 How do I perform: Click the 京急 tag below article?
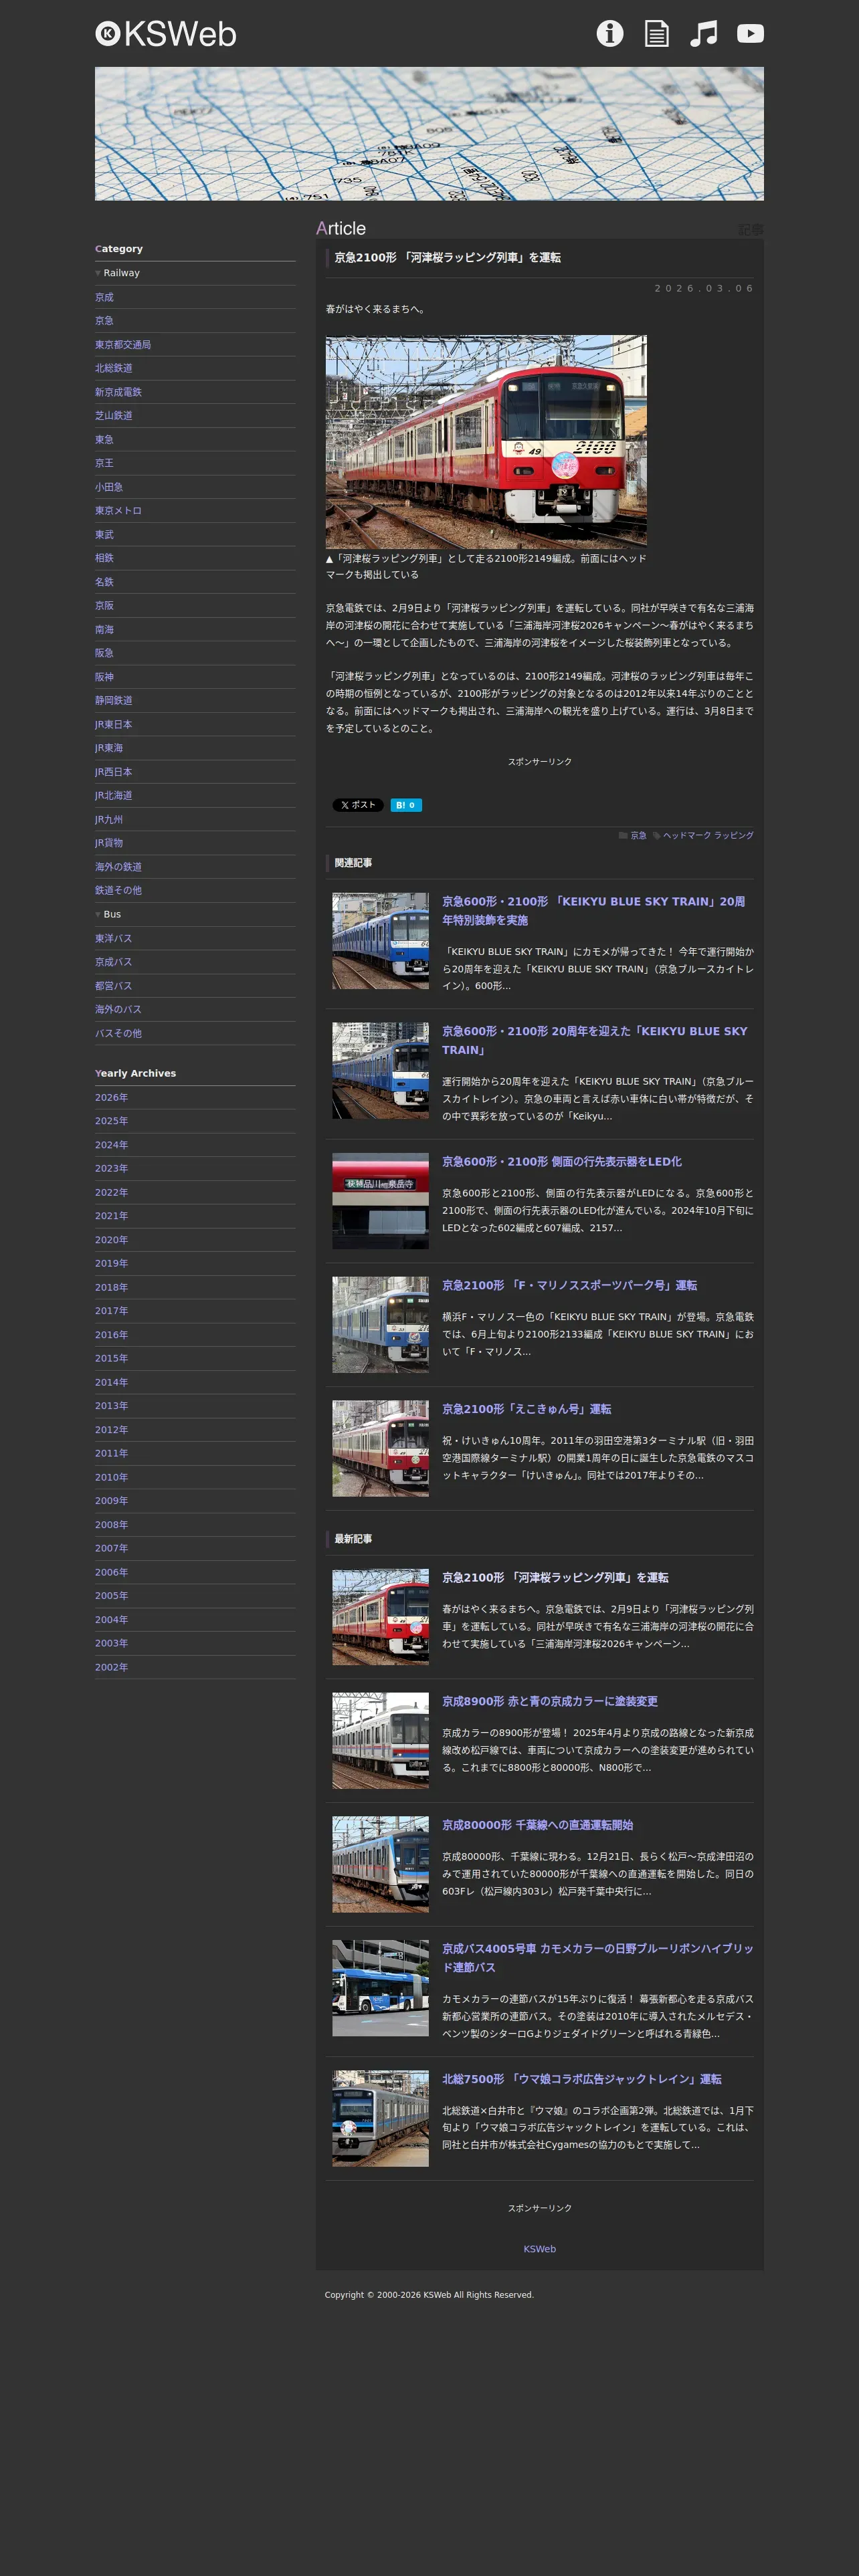[x=638, y=836]
